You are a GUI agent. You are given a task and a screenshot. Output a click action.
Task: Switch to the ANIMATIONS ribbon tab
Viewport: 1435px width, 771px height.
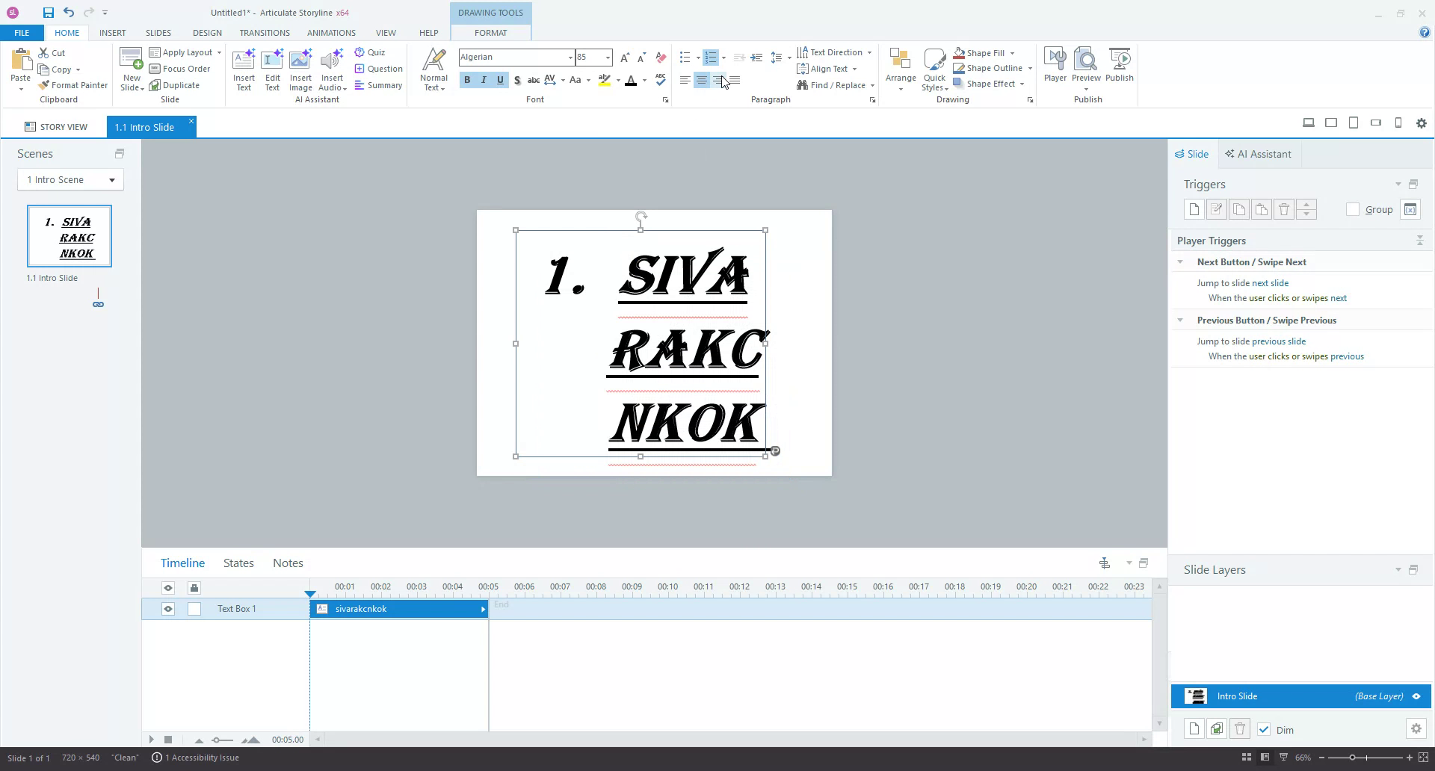click(331, 33)
